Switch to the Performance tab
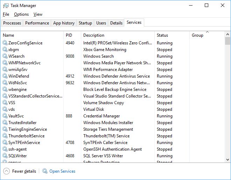 point(37,23)
